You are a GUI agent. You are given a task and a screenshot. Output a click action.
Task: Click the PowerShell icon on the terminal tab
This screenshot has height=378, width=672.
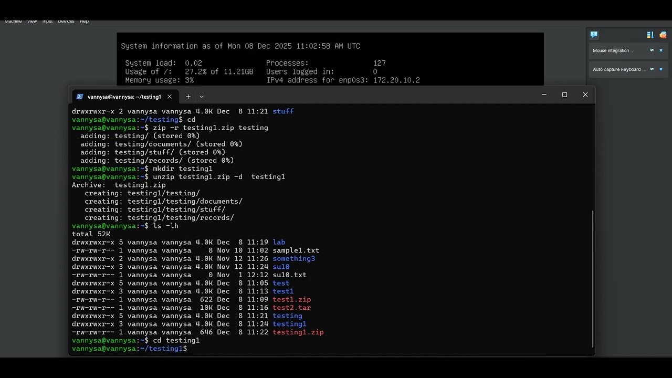click(x=80, y=97)
